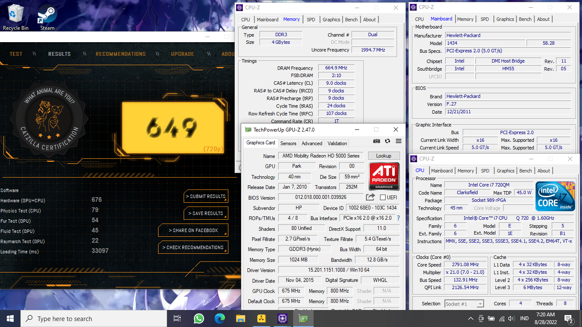
Task: Click the BIOS Version value F.27
Action: coord(508,104)
